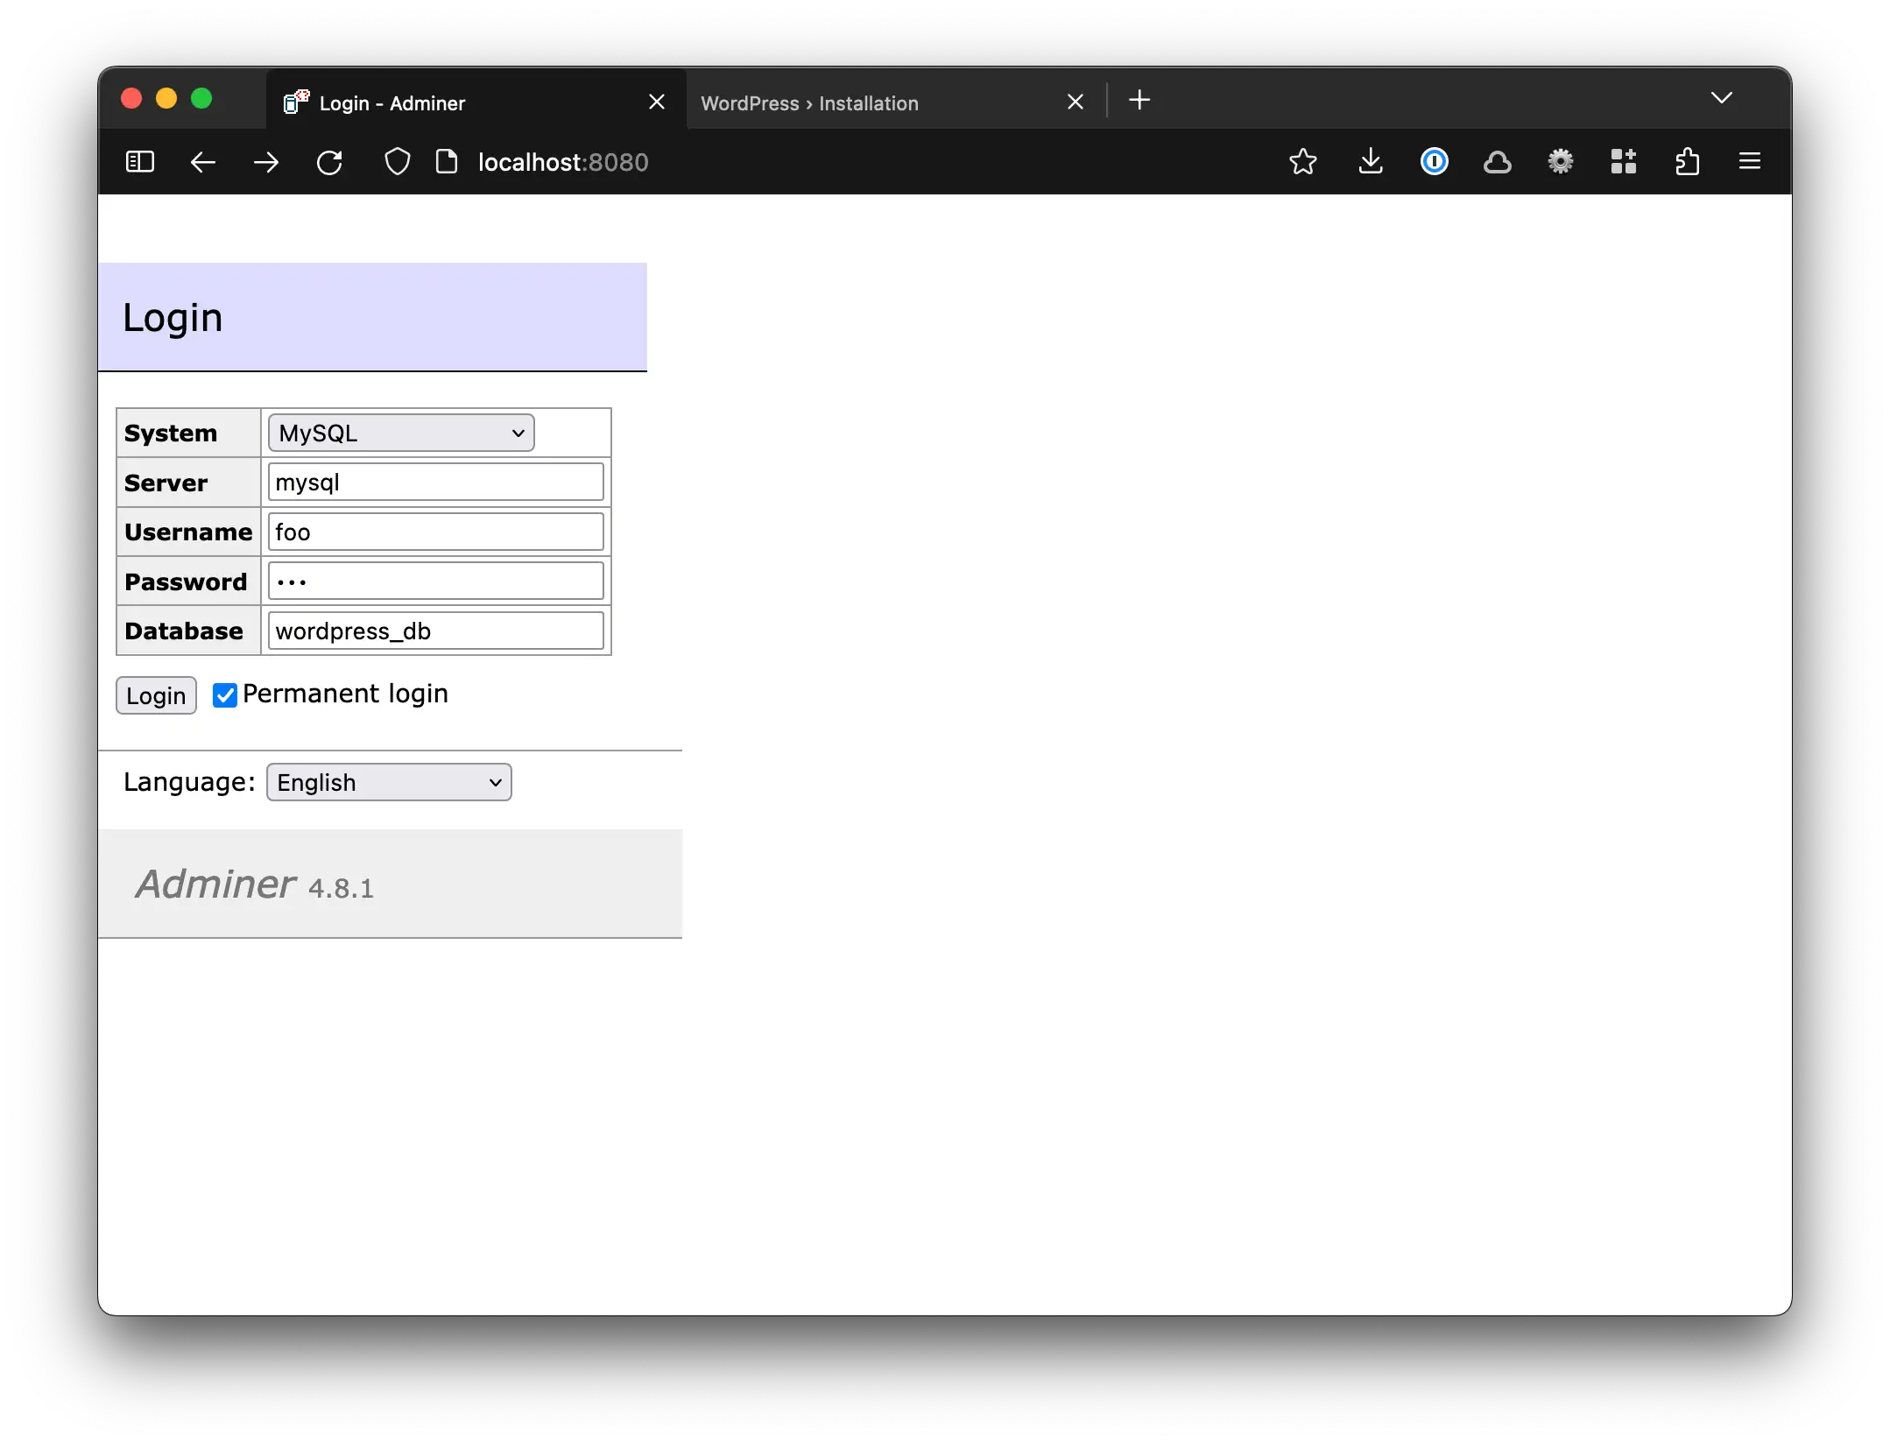The width and height of the screenshot is (1890, 1445).
Task: Open the System MySQL dropdown
Action: click(x=401, y=433)
